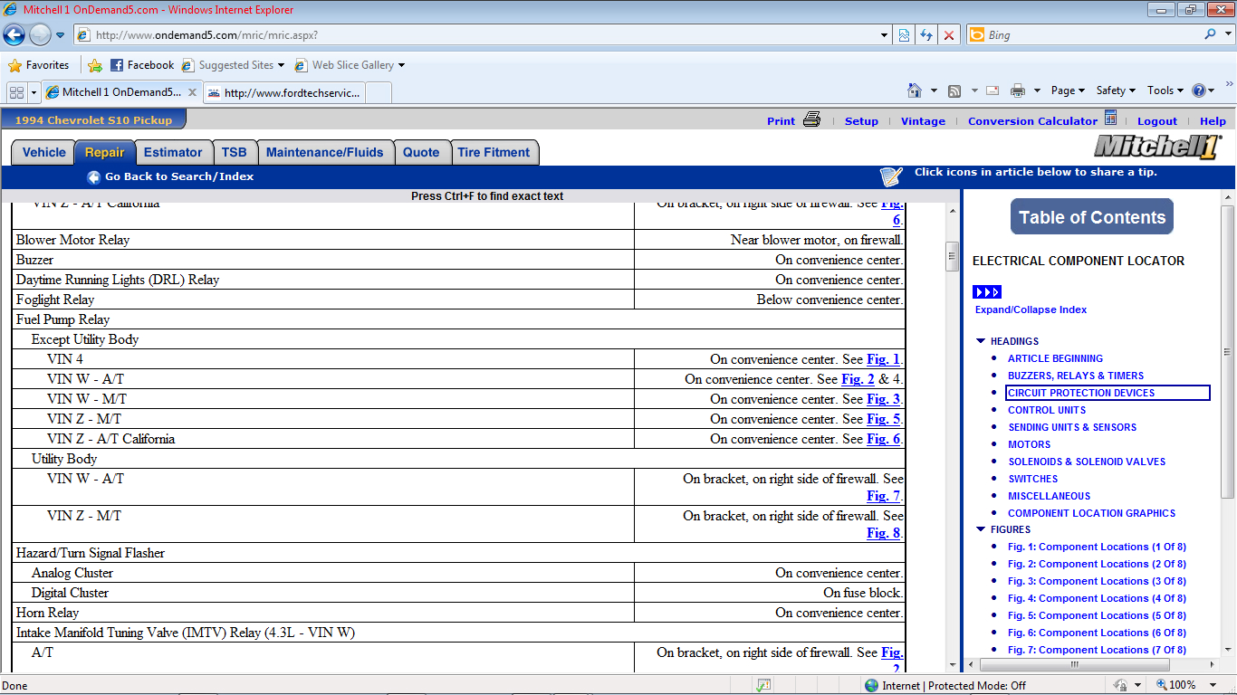Open the Conversion Calculator icon

[x=1111, y=119]
